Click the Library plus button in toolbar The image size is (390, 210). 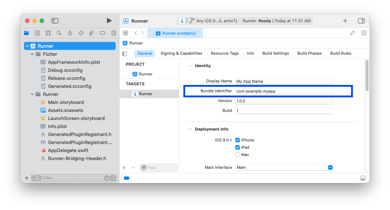click(345, 21)
